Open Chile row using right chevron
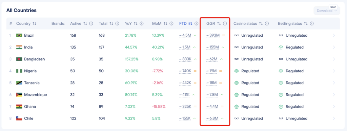The width and height of the screenshot is (347, 131). click(334, 118)
